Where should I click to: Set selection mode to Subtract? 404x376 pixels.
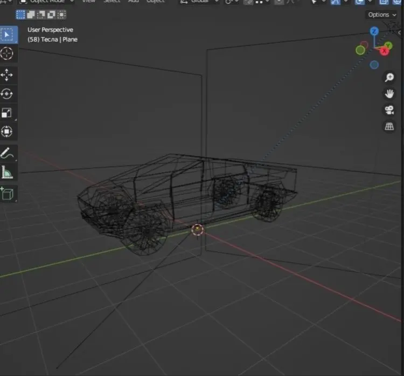tap(41, 15)
